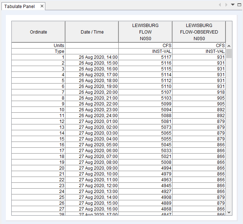Viewport: 243px width, 224px height.
Task: Select flow value 5116
Action: click(x=145, y=63)
